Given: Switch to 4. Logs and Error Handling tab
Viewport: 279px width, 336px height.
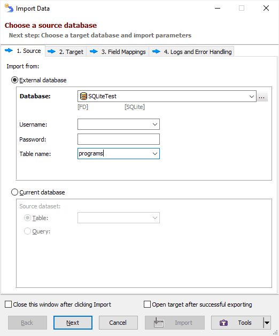Looking at the screenshot, I should click(x=191, y=52).
